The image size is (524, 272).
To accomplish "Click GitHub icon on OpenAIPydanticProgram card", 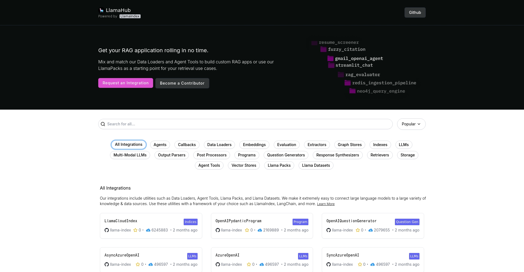I will (218, 230).
